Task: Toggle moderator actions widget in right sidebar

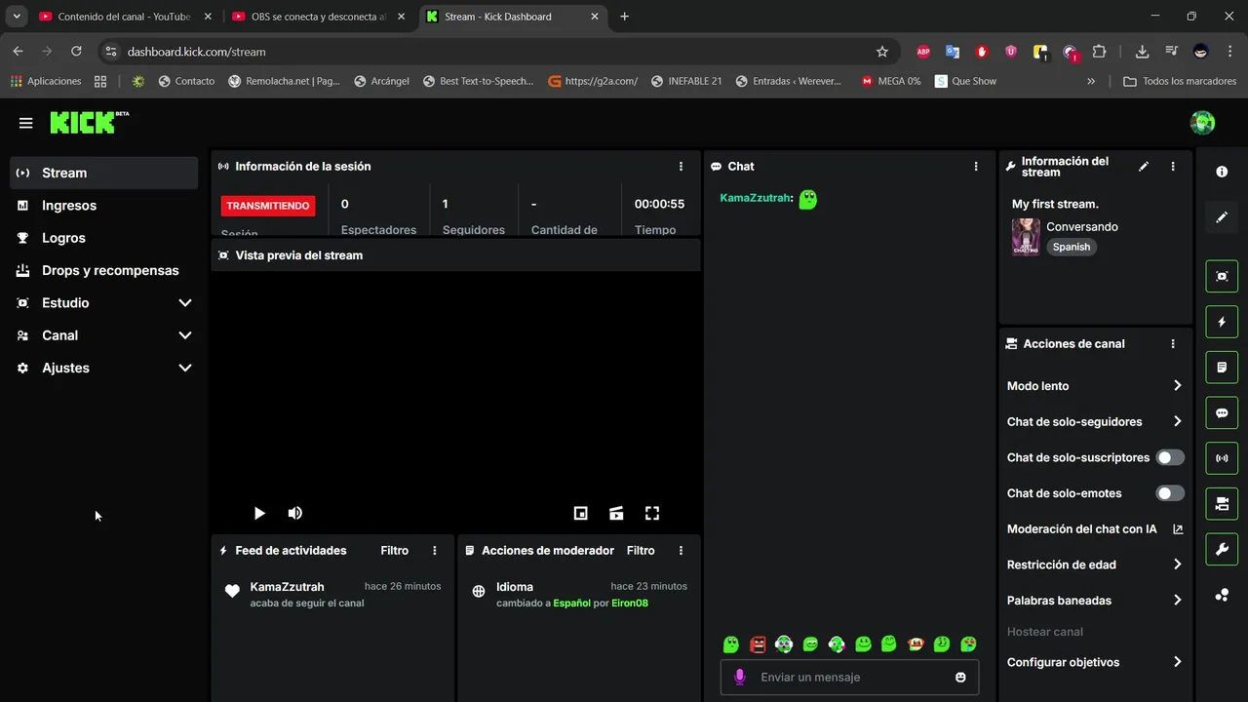Action: click(x=1222, y=368)
